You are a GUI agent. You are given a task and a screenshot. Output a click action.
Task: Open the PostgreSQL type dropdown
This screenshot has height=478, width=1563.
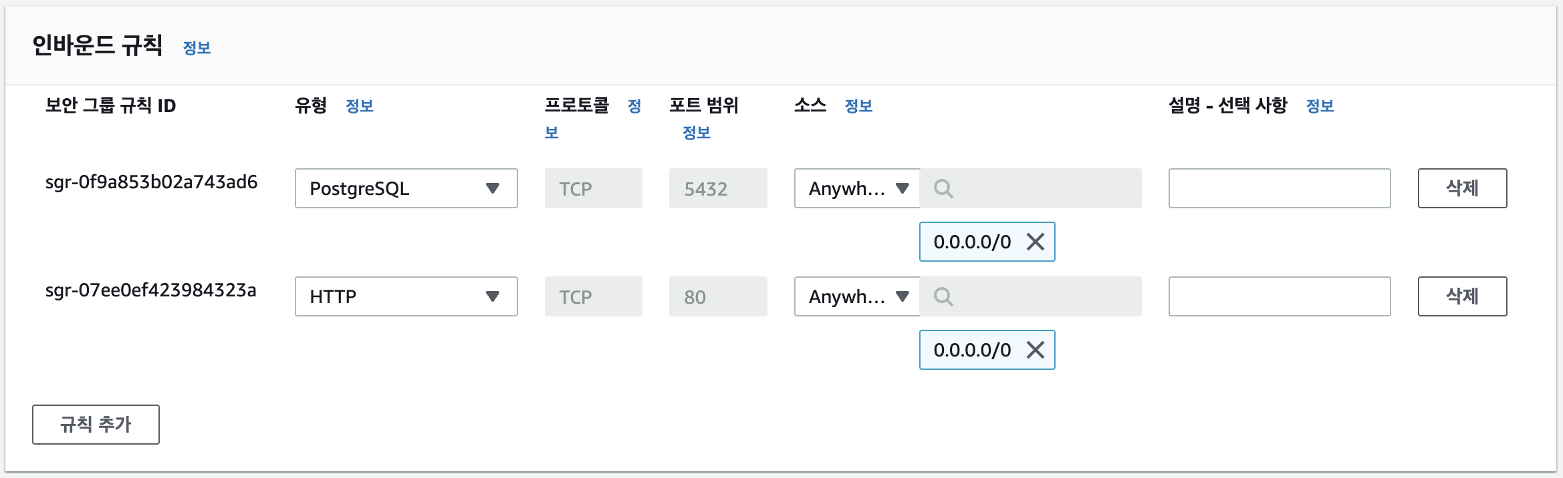coord(406,188)
